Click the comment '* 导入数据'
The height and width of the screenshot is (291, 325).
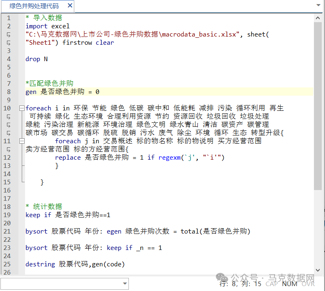44,18
